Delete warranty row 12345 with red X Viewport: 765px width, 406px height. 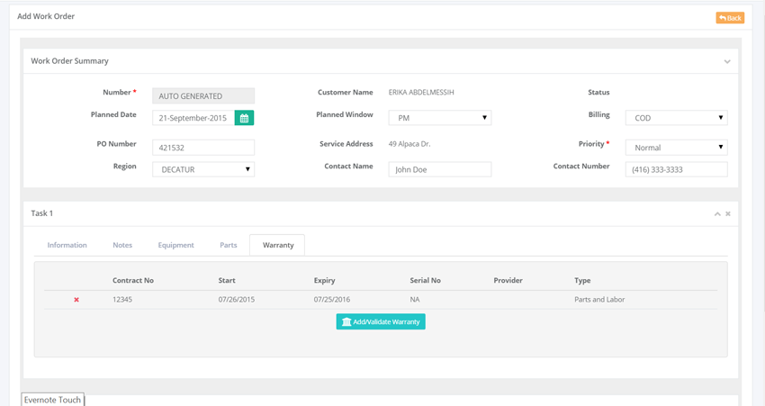76,300
